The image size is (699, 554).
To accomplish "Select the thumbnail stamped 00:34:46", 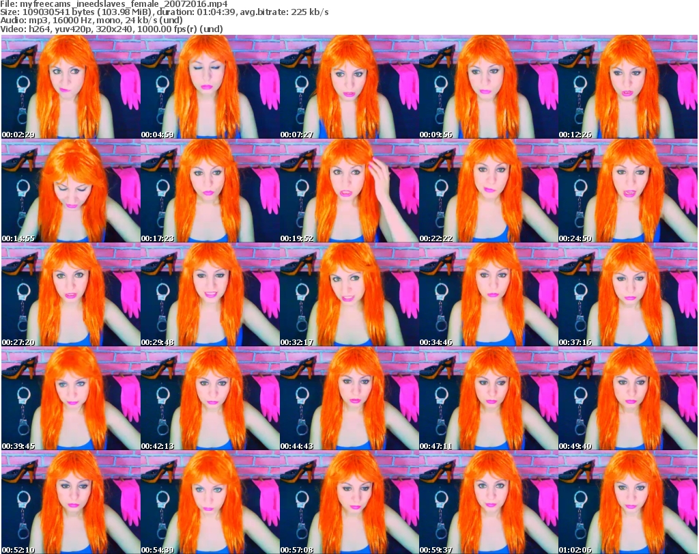I will point(488,294).
